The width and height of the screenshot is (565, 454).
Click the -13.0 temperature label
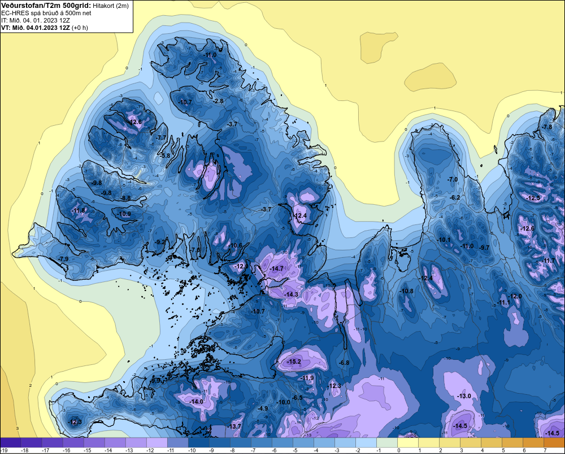click(x=464, y=396)
